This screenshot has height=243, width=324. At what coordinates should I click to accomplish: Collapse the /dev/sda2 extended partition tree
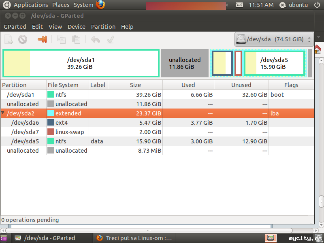click(x=3, y=113)
